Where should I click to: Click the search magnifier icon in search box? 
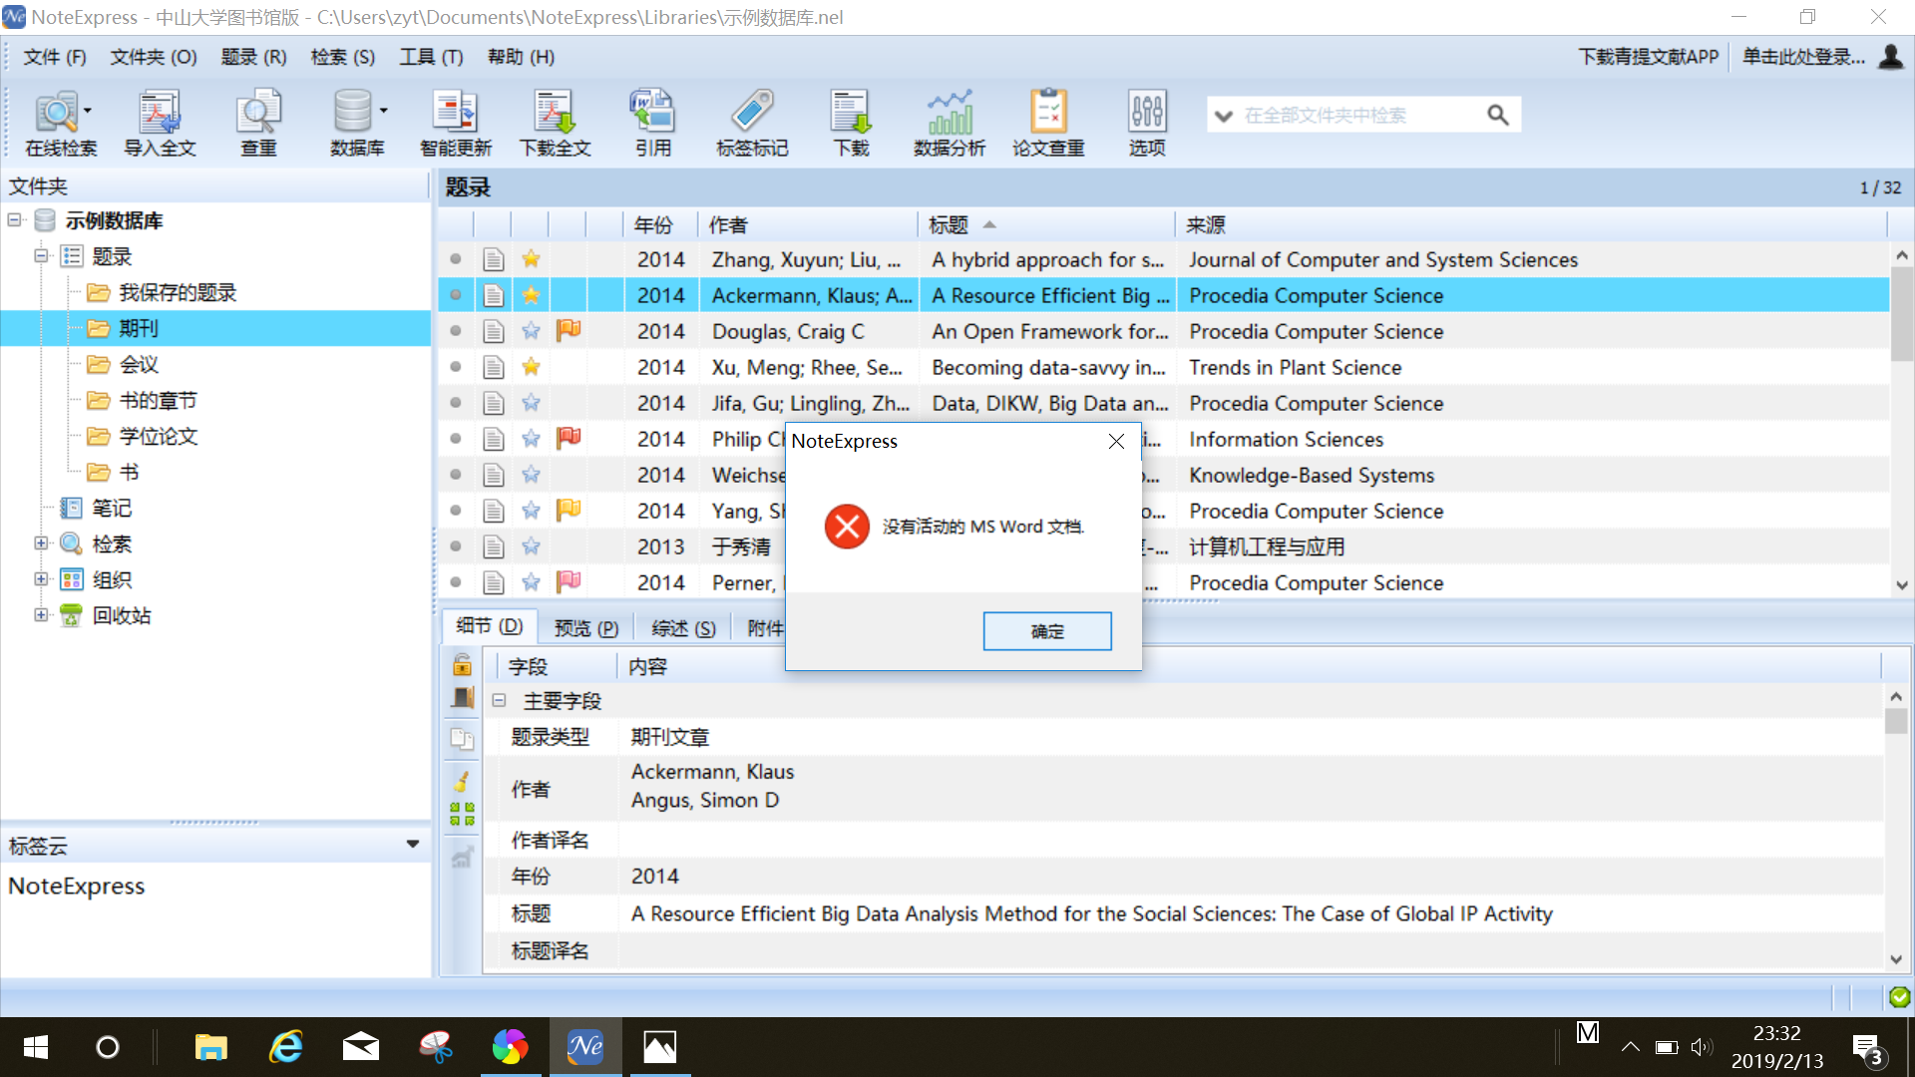point(1497,116)
